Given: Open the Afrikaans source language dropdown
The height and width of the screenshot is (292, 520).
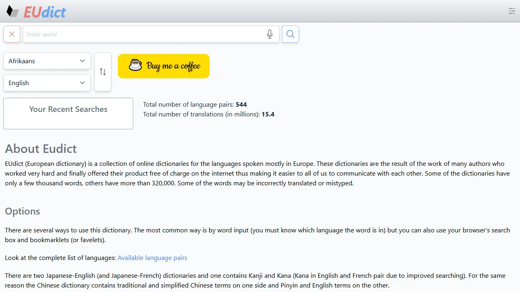Looking at the screenshot, I should (x=47, y=61).
